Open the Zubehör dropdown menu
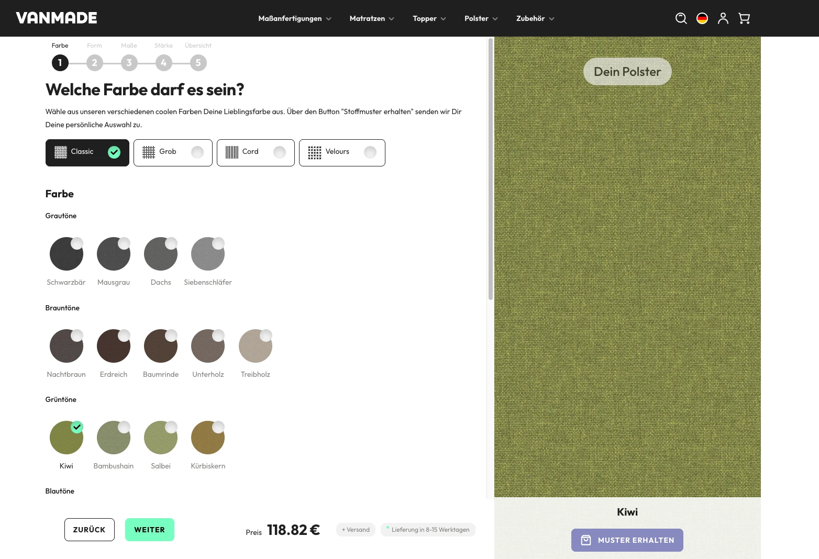Image resolution: width=819 pixels, height=559 pixels. pyautogui.click(x=535, y=18)
